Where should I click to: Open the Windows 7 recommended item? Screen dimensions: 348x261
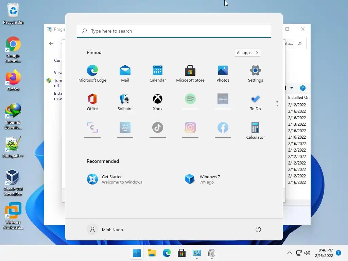pyautogui.click(x=203, y=179)
